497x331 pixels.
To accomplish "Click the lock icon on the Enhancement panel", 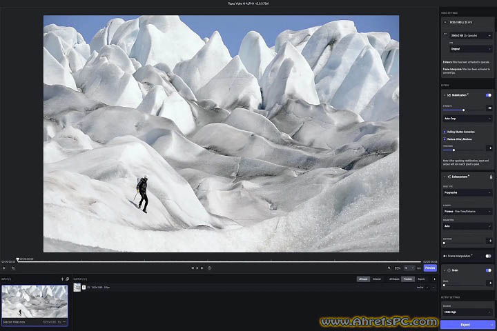I will pyautogui.click(x=491, y=177).
